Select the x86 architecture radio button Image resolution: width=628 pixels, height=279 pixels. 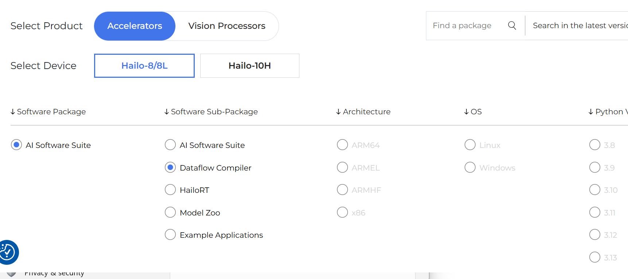coord(342,213)
